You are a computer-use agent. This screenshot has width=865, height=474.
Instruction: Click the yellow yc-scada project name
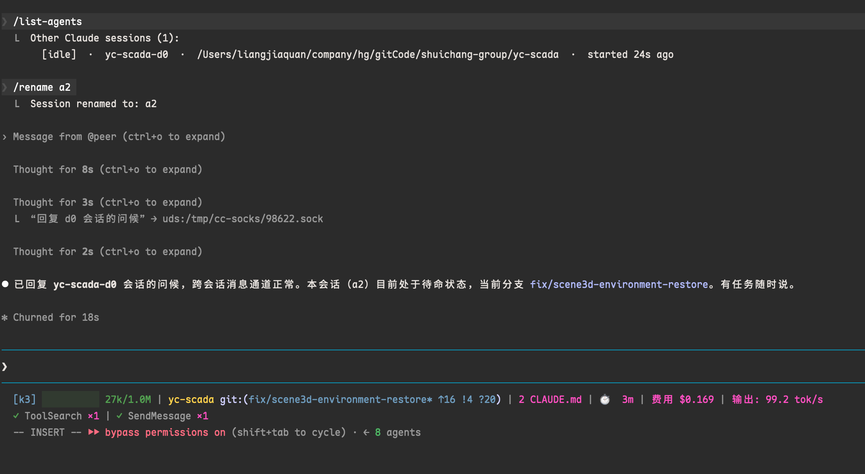click(191, 399)
